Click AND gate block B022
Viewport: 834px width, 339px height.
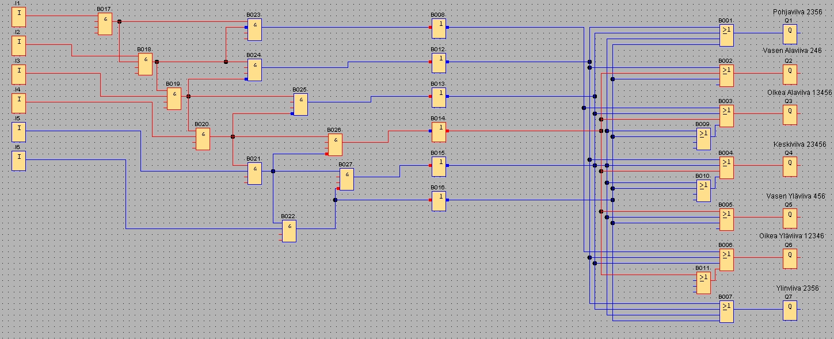coord(289,231)
